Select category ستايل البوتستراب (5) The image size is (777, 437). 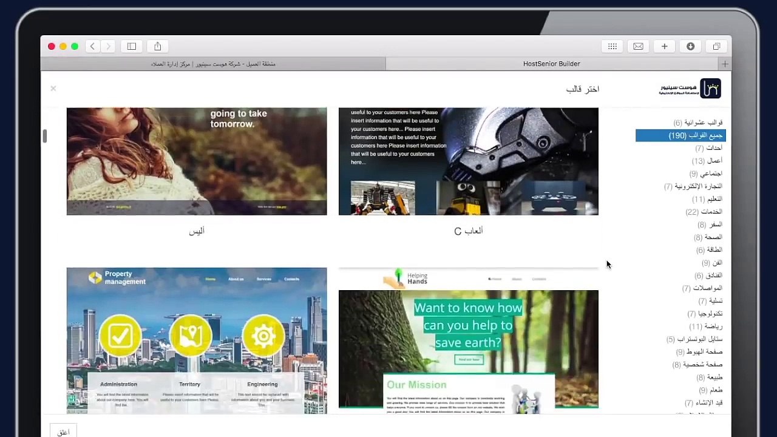click(x=694, y=339)
